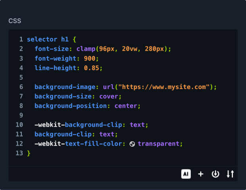The image size is (246, 190).
Task: Click the "background-position" property name
Action: [71, 106]
